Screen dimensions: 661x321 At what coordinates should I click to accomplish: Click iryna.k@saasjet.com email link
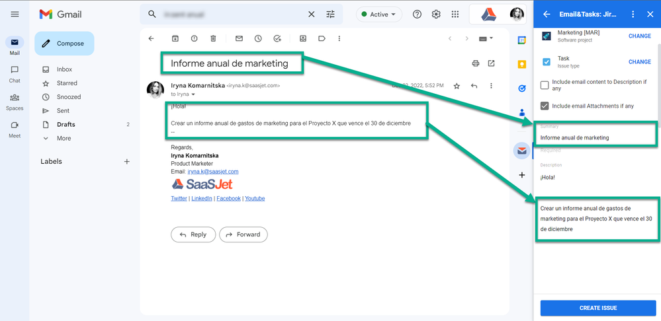click(213, 172)
